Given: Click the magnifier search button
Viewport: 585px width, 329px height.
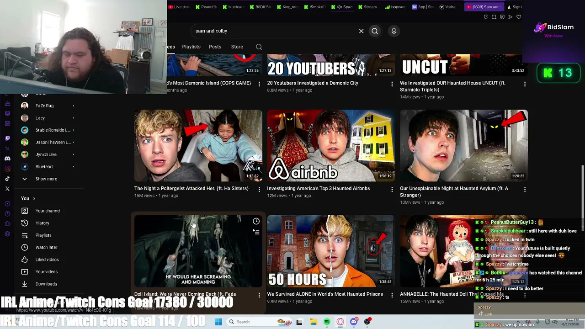Looking at the screenshot, I should pos(375,31).
